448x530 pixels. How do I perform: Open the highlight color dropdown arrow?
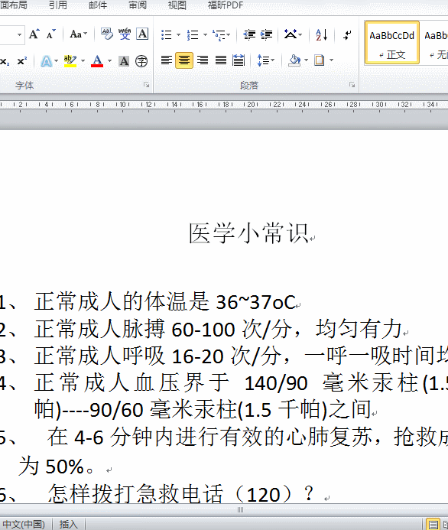click(83, 61)
